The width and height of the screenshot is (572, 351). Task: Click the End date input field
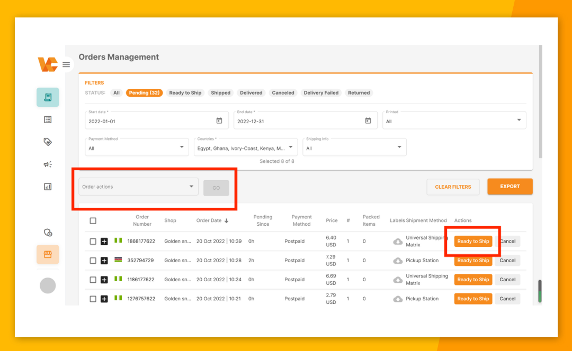click(306, 120)
